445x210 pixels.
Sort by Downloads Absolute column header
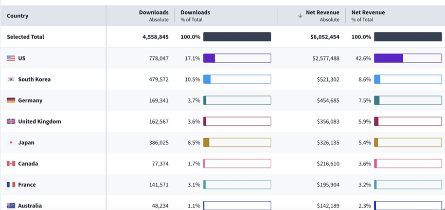pyautogui.click(x=153, y=16)
